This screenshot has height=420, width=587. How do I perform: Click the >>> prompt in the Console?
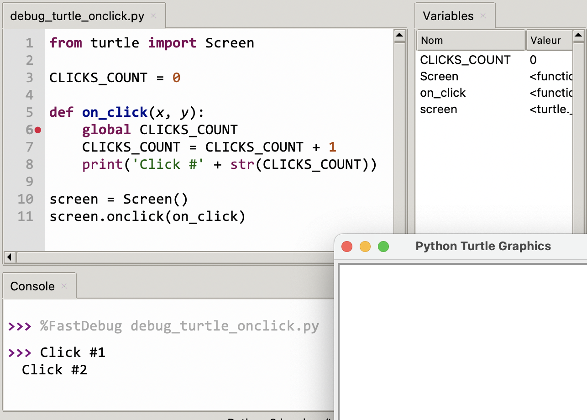point(20,352)
